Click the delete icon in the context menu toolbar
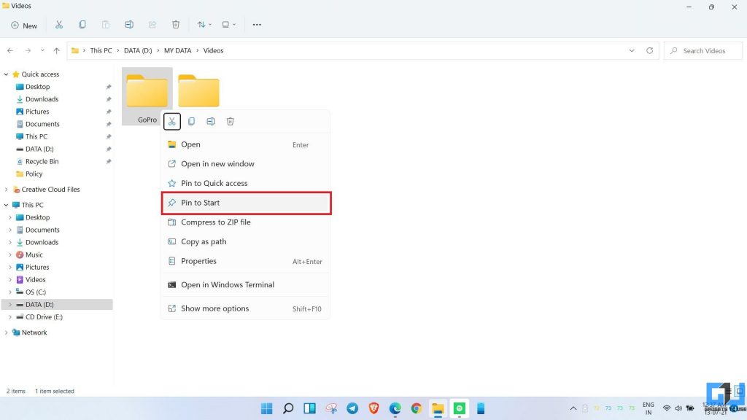The height and width of the screenshot is (420, 747). pos(230,121)
